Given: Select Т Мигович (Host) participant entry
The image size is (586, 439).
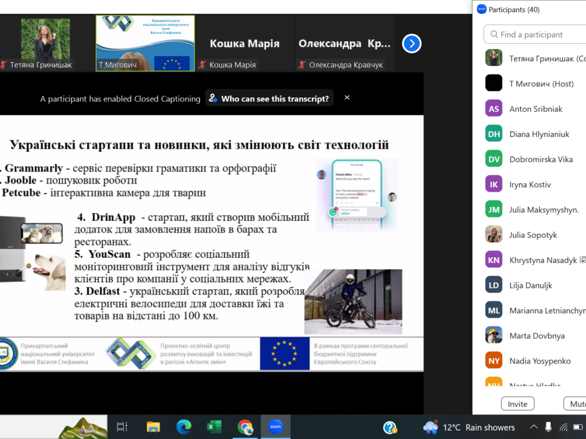Looking at the screenshot, I should point(541,83).
